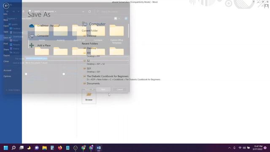Open Windows Search from the taskbar
The image size is (270, 152).
click(x=13, y=148)
